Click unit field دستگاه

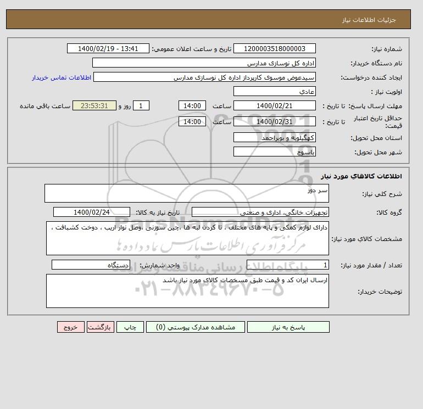pyautogui.click(x=91, y=265)
